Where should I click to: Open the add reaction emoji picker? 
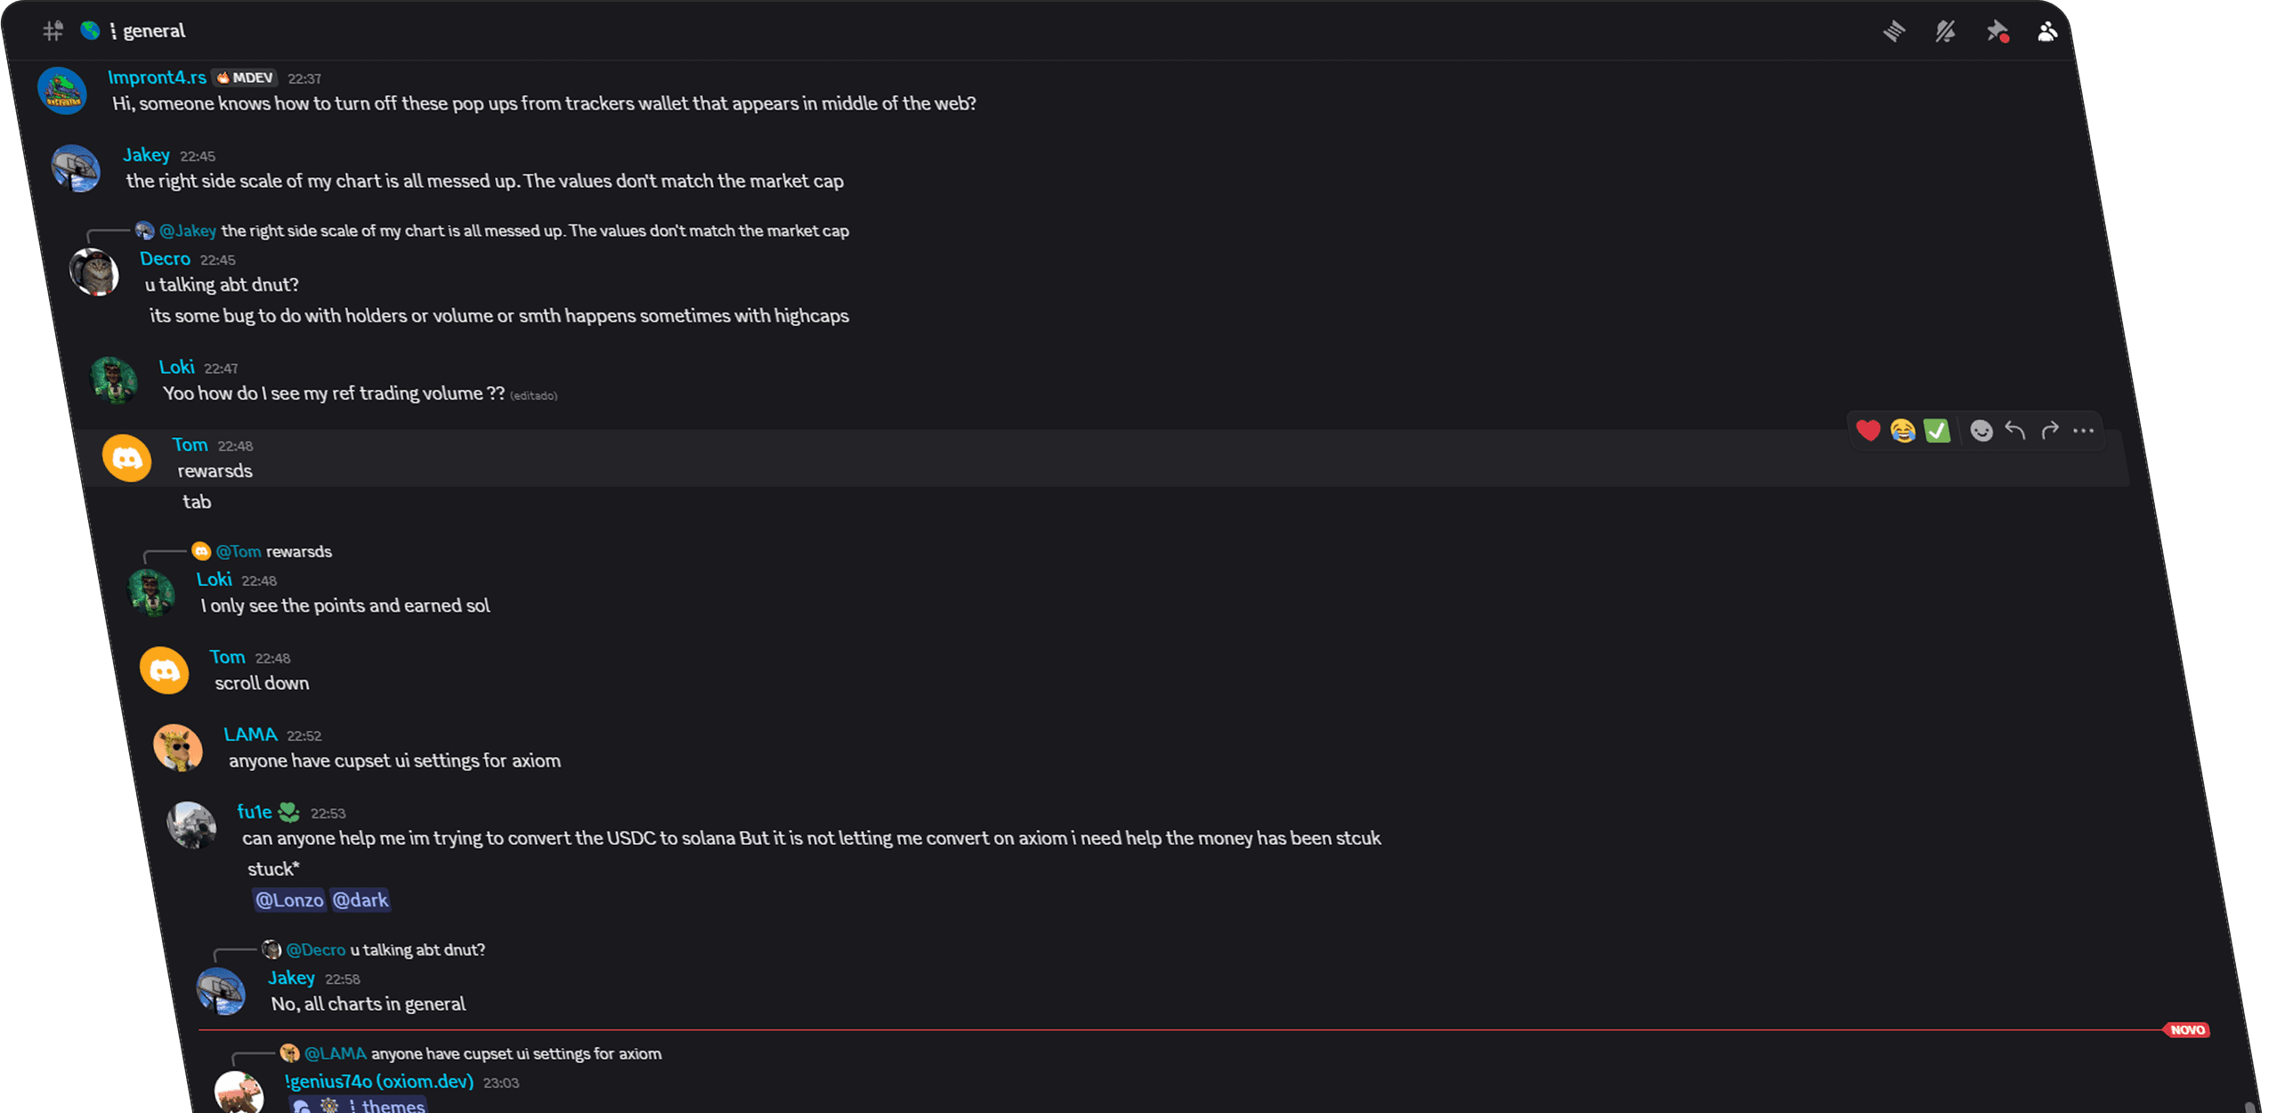(x=1981, y=431)
